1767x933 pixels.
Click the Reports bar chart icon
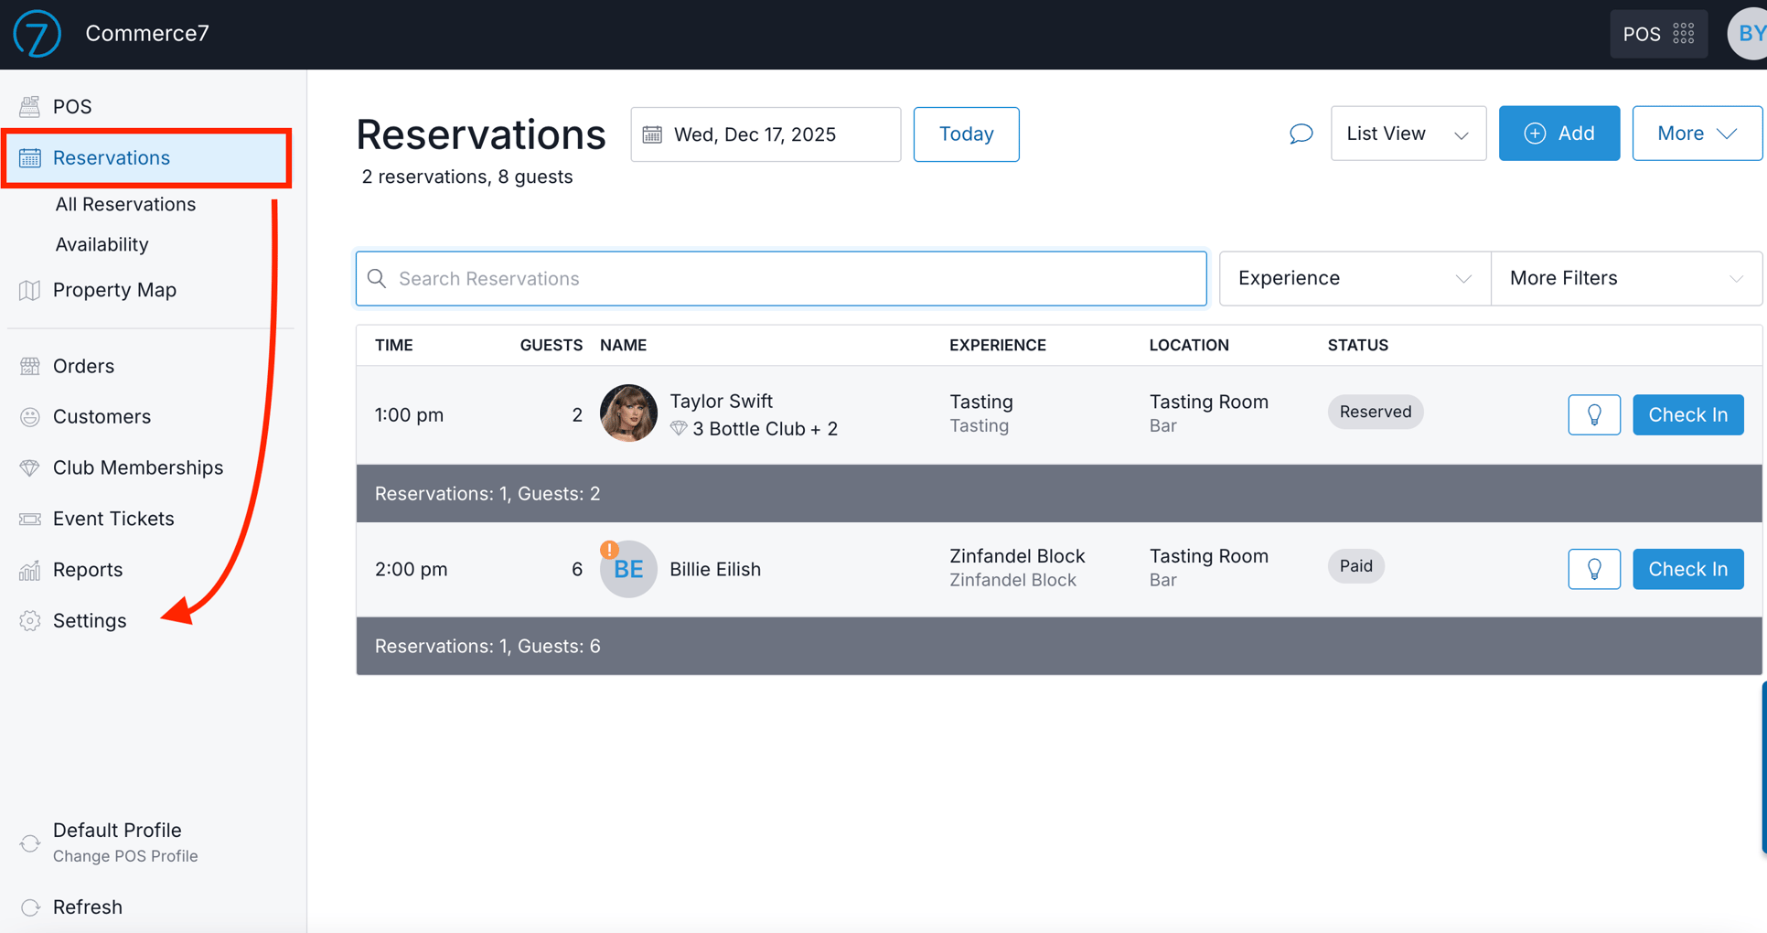click(30, 570)
